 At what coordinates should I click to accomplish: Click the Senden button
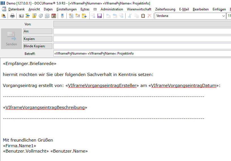pos(11,39)
